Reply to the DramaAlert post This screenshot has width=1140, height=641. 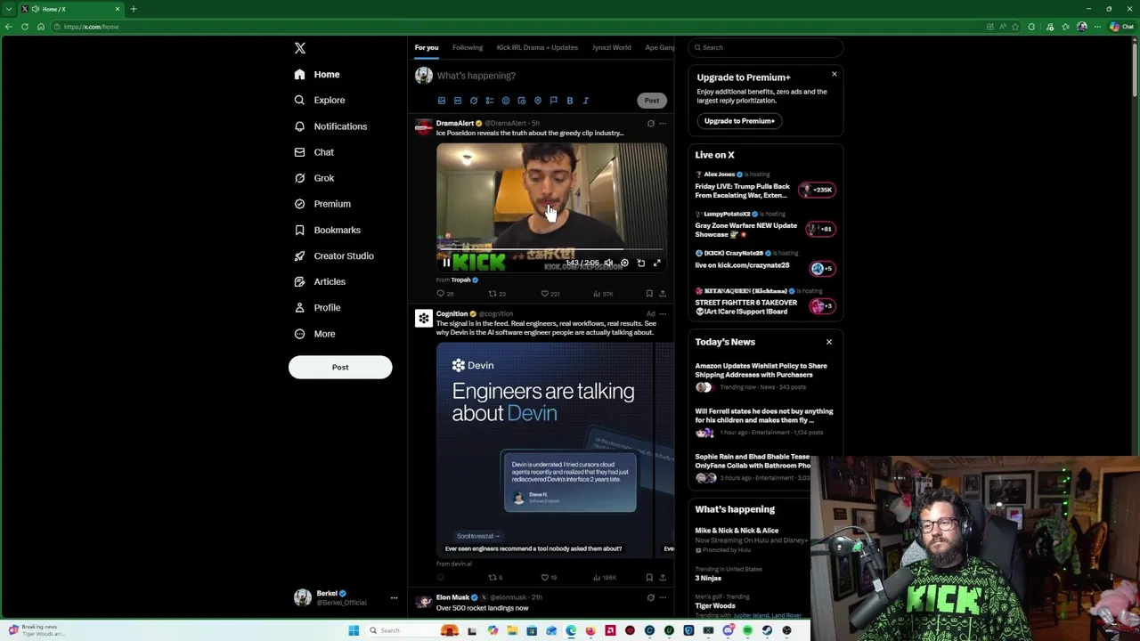[x=444, y=294]
